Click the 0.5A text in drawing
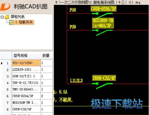Viewport: 149px width, 115px height. pos(63,92)
